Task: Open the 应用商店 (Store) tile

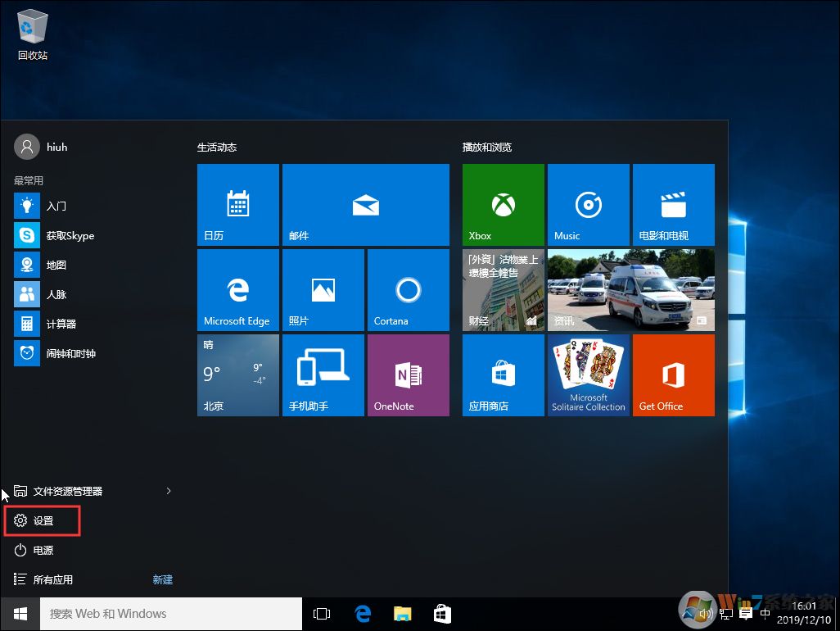Action: 502,375
